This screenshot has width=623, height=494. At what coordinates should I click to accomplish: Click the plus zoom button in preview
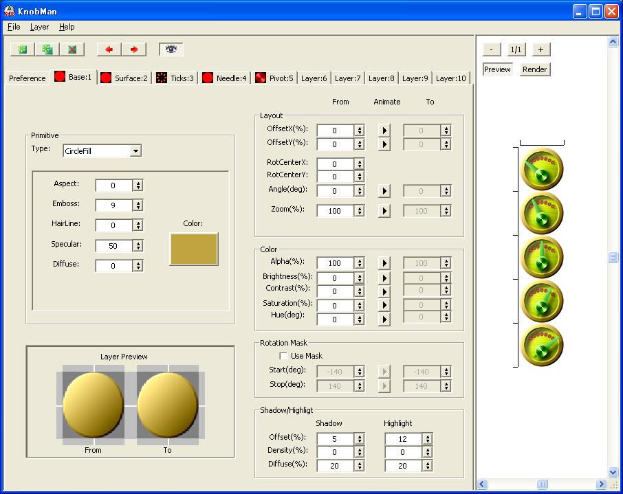click(540, 49)
